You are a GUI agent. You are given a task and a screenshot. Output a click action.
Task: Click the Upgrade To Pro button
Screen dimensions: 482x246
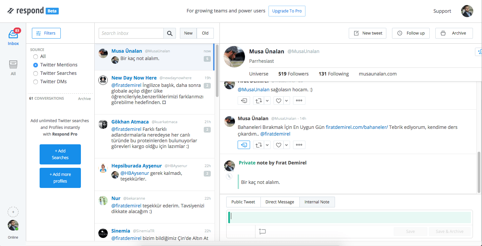pos(287,11)
